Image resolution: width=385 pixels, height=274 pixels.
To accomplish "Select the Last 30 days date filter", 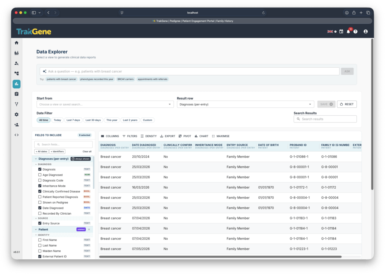I will click(x=93, y=120).
